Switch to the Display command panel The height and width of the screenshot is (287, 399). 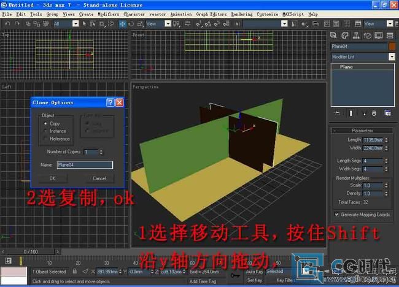[379, 36]
